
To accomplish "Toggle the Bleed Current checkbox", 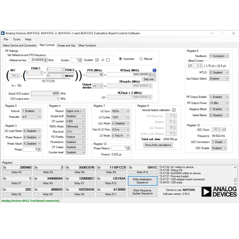I will (x=190, y=65).
